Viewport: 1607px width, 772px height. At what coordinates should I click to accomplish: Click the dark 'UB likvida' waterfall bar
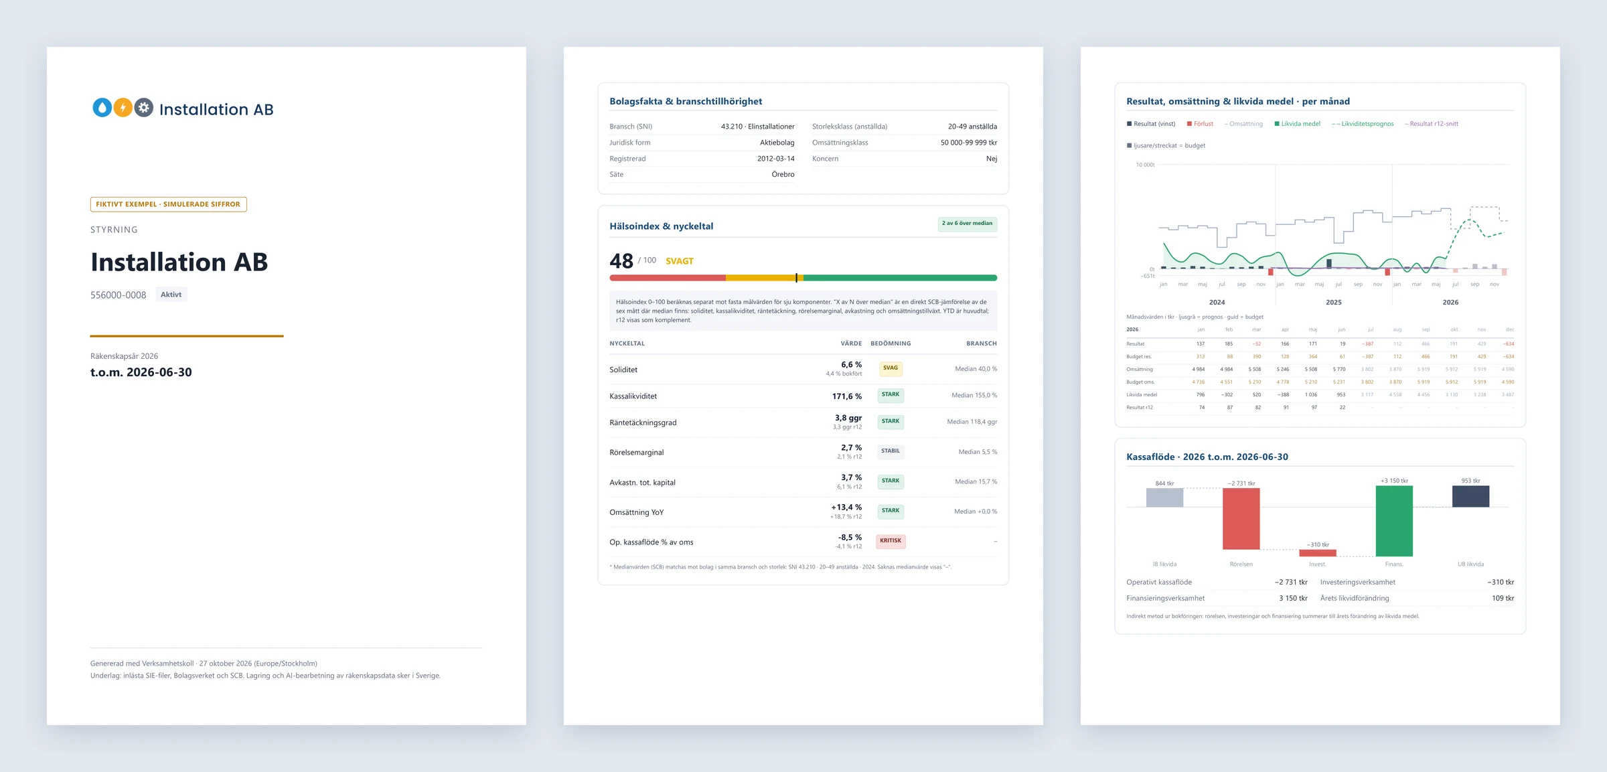point(1470,497)
